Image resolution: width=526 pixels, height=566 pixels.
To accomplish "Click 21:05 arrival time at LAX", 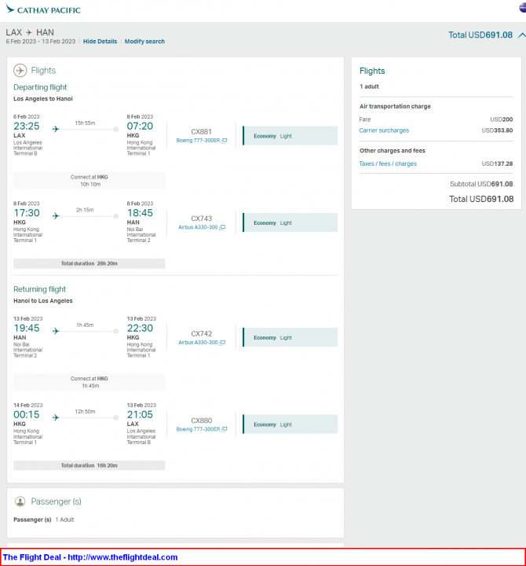I will point(140,415).
